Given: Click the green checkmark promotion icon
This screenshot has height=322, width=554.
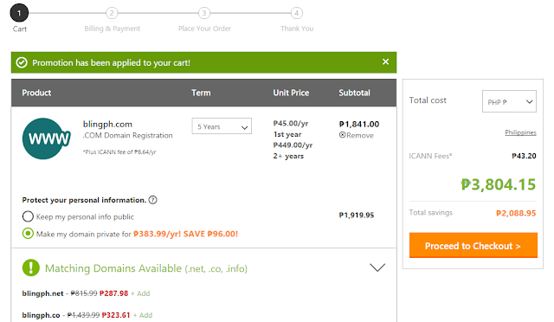Looking at the screenshot, I should click(22, 63).
